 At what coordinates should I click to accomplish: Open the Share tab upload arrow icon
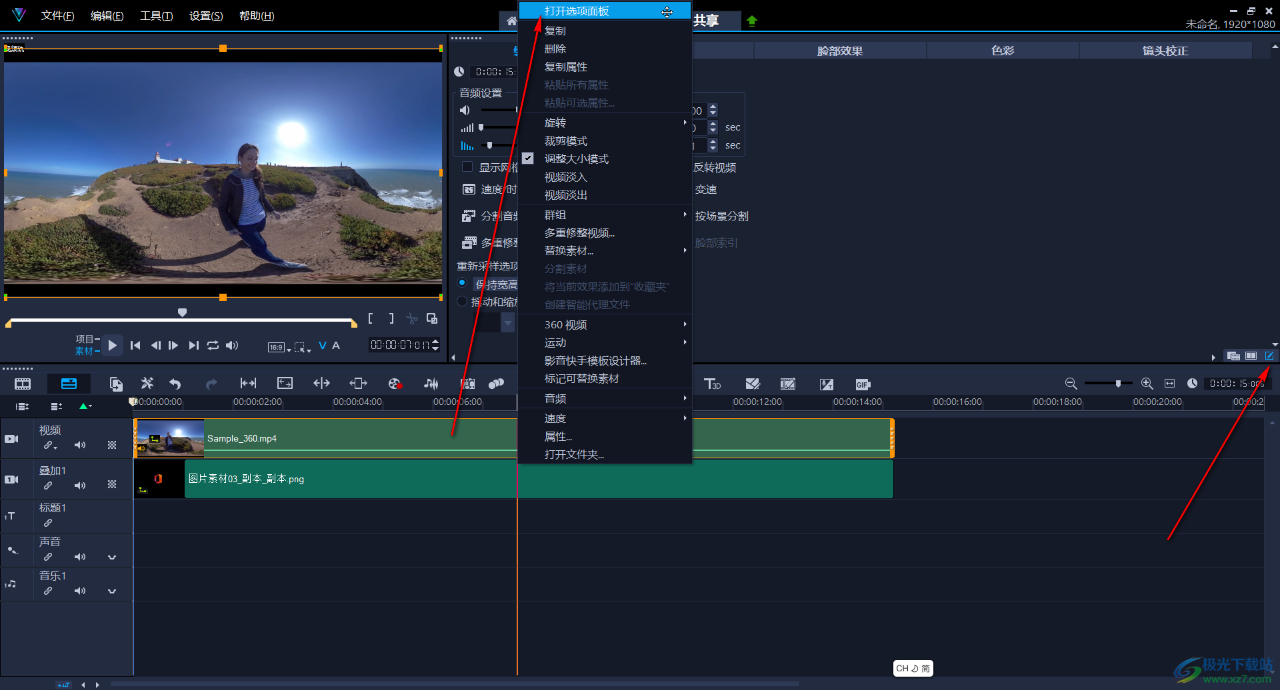pyautogui.click(x=752, y=21)
